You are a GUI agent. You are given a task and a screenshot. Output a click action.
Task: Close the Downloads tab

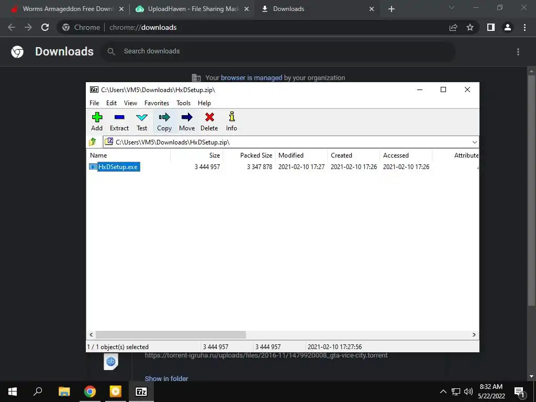(372, 9)
